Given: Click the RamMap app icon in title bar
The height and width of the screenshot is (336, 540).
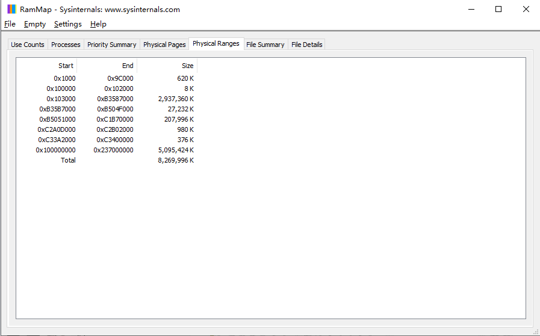Looking at the screenshot, I should coord(11,9).
